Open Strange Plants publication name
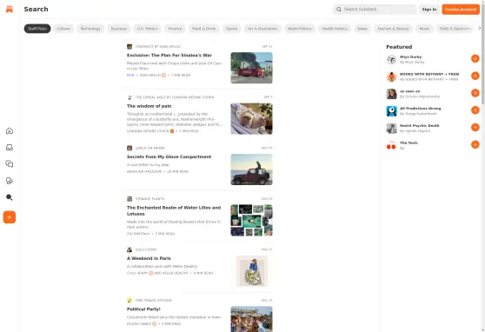Viewport: 485px width, 332px height. pos(149,199)
